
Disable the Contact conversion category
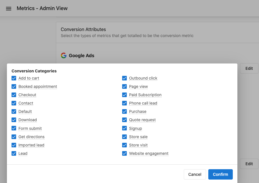[14, 103]
